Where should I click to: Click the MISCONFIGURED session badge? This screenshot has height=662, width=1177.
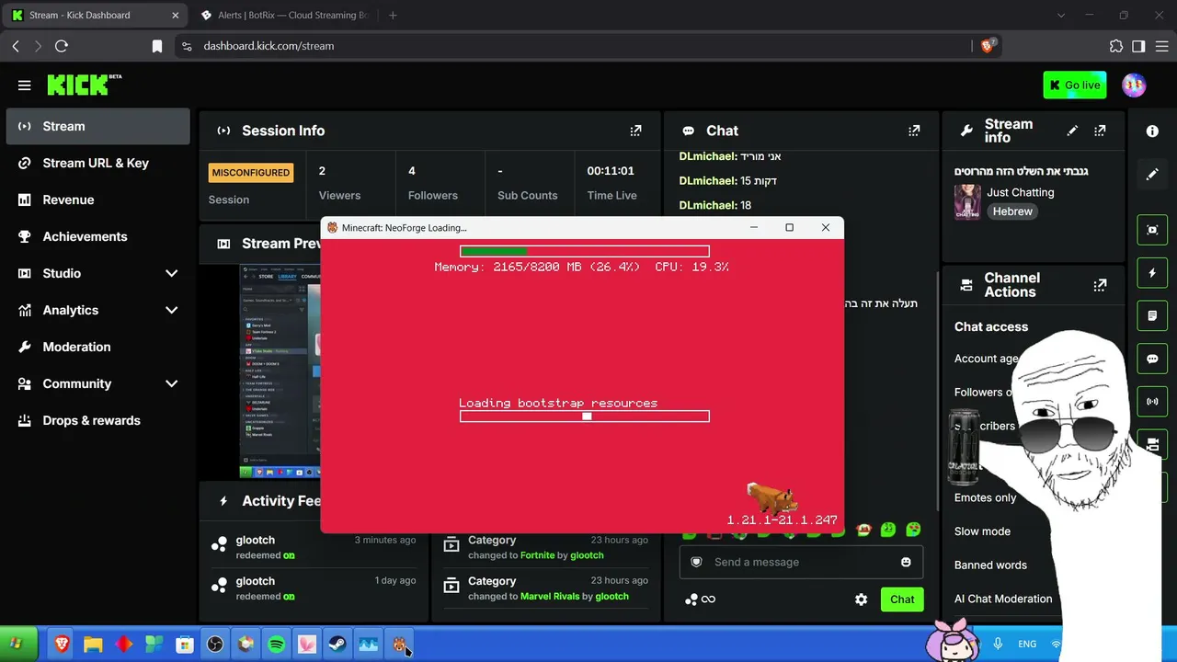click(251, 172)
